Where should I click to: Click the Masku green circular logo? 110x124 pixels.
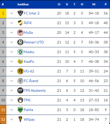click(x=20, y=52)
